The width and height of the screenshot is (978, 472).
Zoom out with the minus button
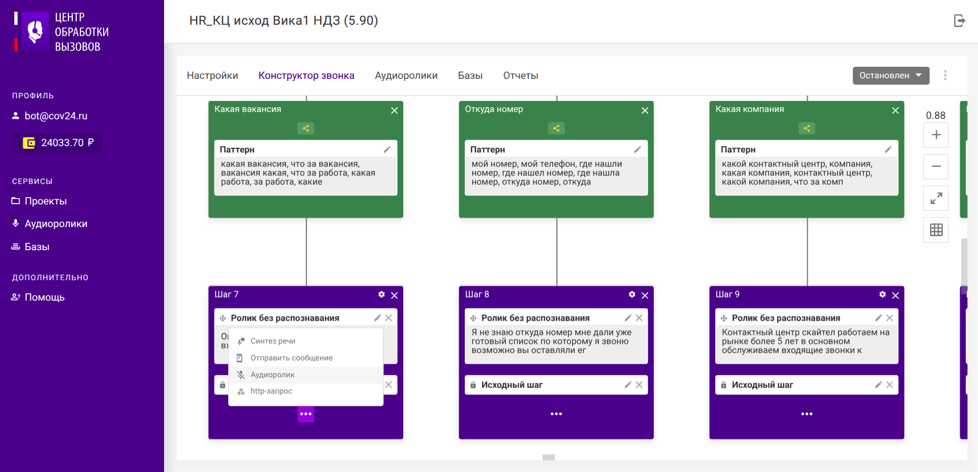[x=936, y=167]
